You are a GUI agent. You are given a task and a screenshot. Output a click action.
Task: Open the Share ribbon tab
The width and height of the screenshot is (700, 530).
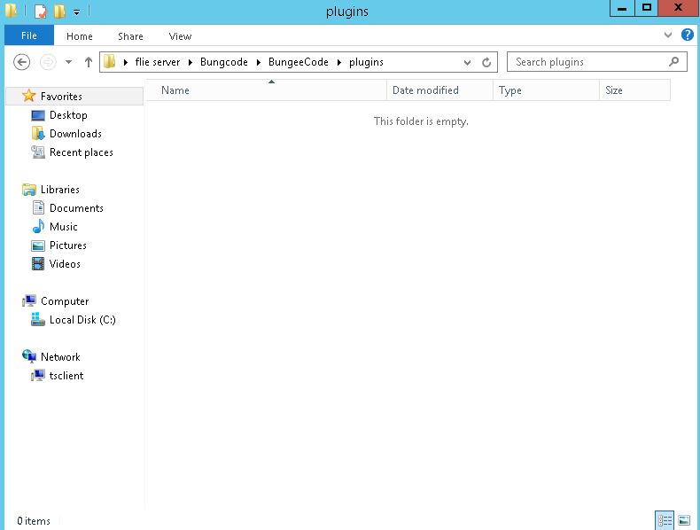[x=130, y=36]
